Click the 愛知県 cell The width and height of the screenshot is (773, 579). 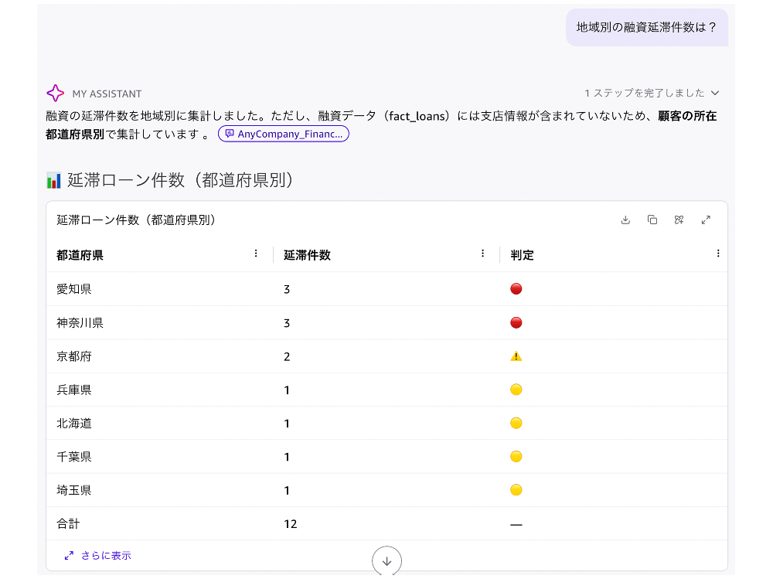pyautogui.click(x=74, y=289)
